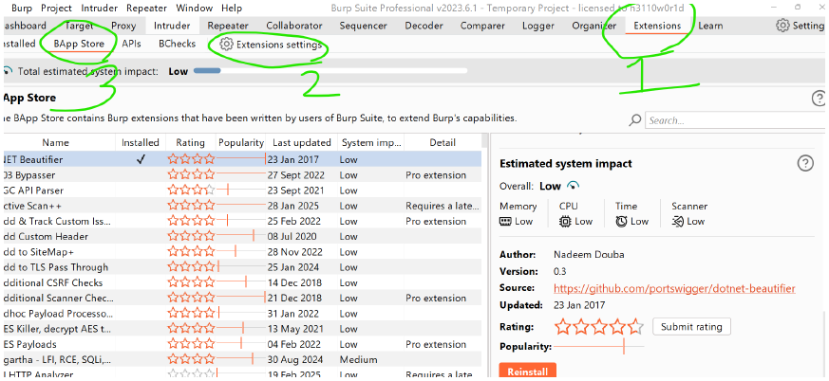The height and width of the screenshot is (381, 829).
Task: Sort table by Rating column header
Action: tap(190, 142)
